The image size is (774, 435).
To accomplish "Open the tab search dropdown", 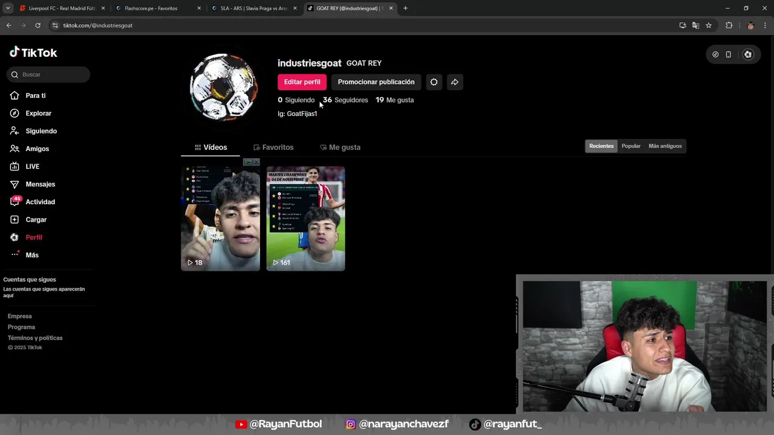I will 8,8.
